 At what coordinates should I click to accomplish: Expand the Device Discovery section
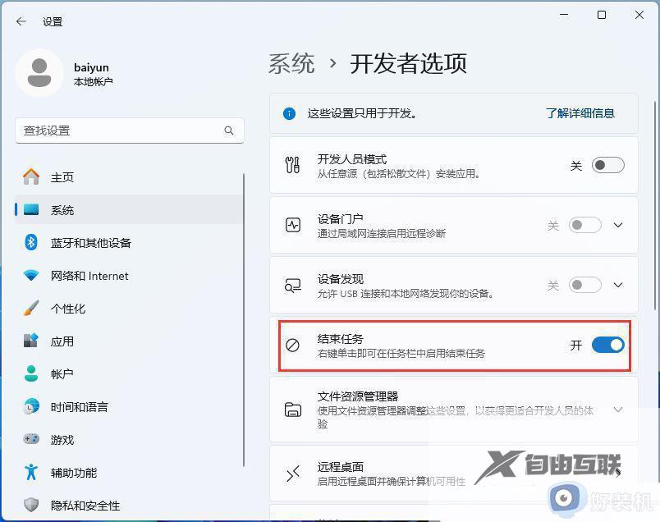click(x=618, y=285)
